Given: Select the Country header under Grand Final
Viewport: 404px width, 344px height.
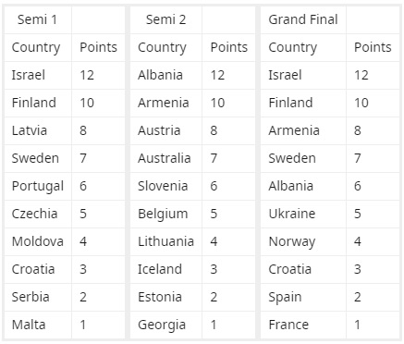Looking at the screenshot, I should (303, 47).
